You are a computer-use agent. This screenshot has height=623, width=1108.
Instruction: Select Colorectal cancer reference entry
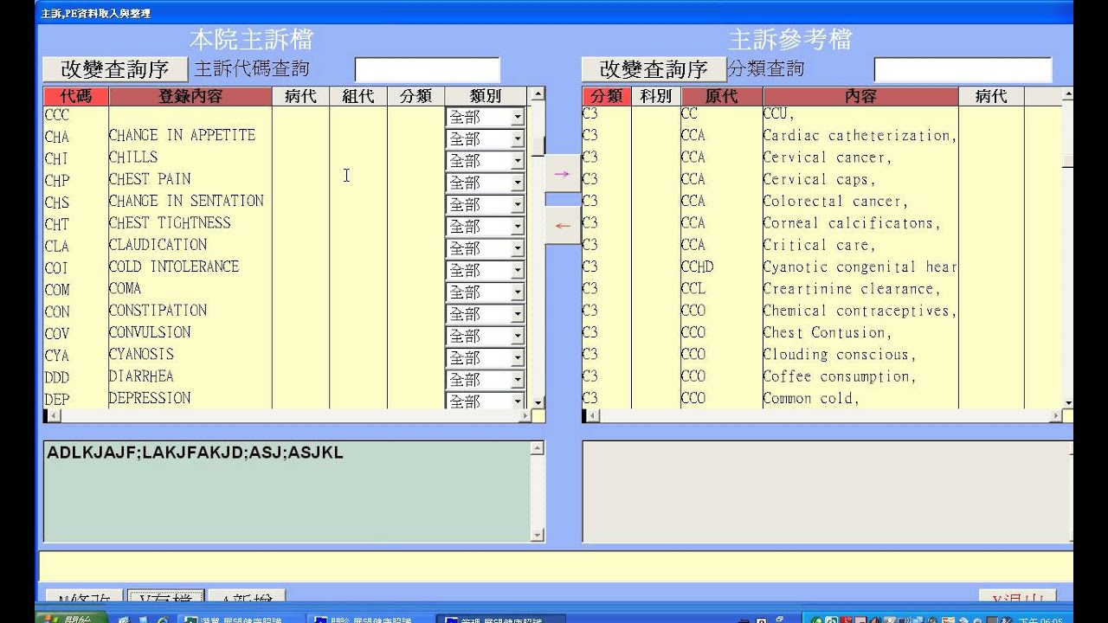(x=835, y=201)
